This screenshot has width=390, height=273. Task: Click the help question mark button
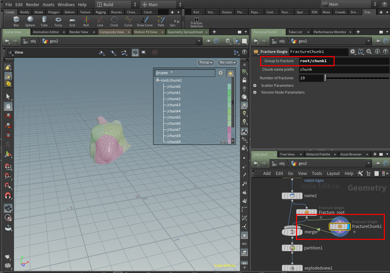point(385,51)
